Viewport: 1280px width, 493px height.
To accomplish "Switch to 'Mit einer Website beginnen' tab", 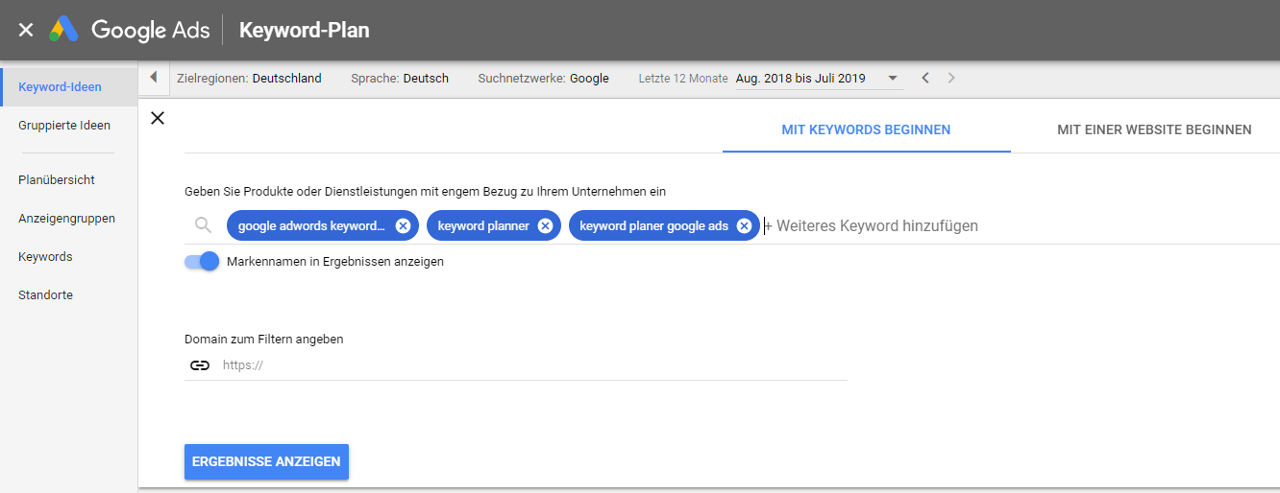I will (1154, 129).
